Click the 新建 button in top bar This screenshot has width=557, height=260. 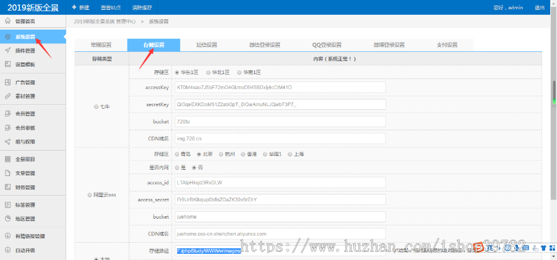pyautogui.click(x=80, y=7)
